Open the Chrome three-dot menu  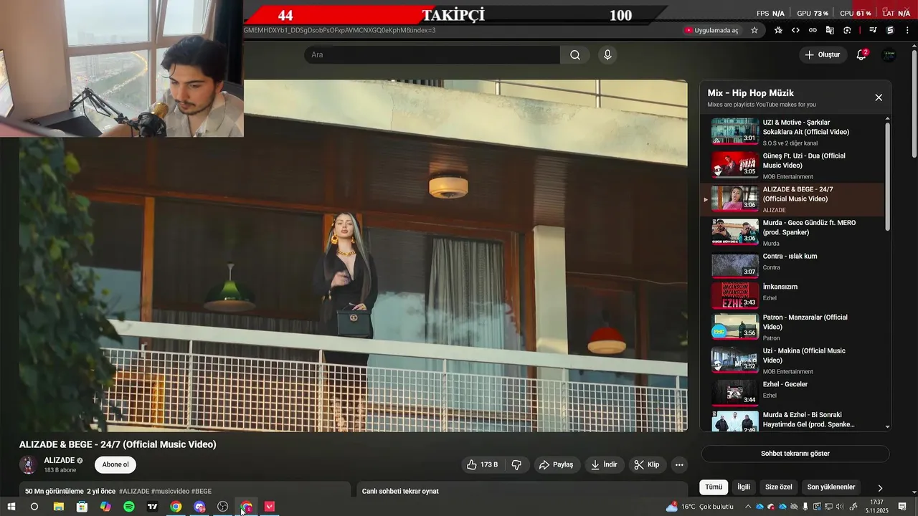(908, 30)
